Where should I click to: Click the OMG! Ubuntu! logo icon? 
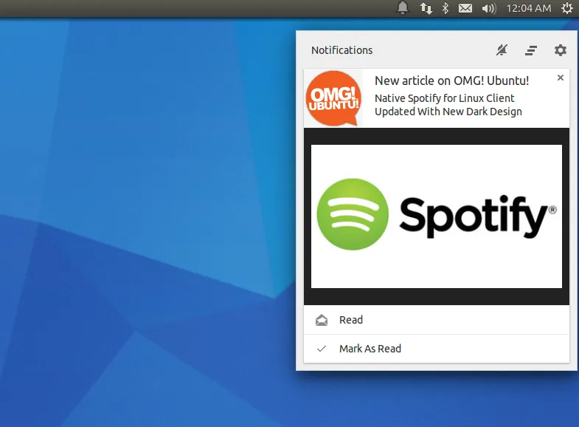pyautogui.click(x=334, y=98)
